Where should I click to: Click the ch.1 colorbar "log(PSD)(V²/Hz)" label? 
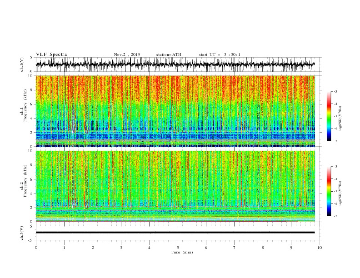tap(340, 119)
